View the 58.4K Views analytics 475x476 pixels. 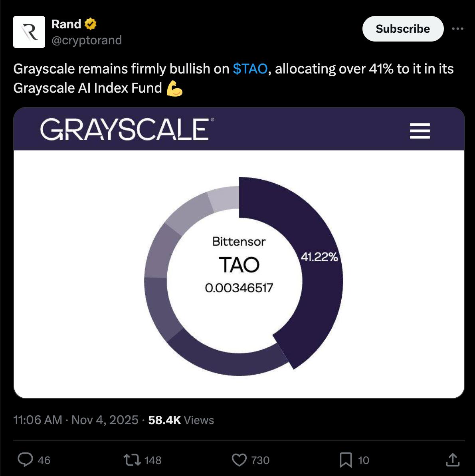(x=181, y=420)
